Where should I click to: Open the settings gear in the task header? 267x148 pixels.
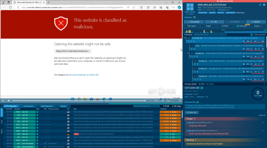tap(264, 5)
